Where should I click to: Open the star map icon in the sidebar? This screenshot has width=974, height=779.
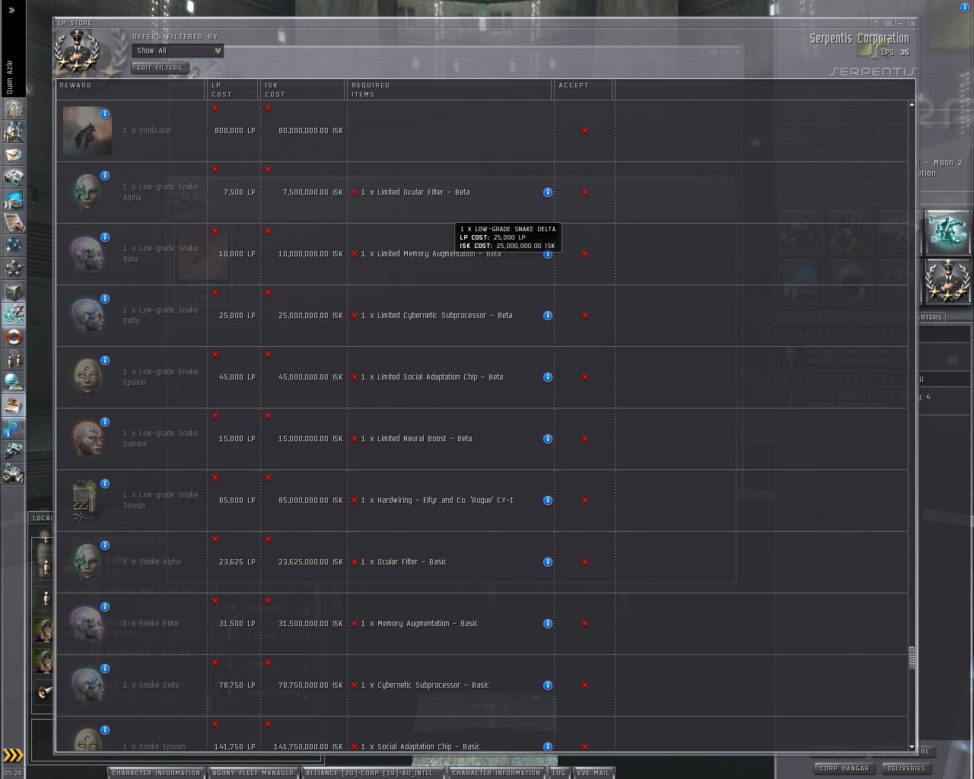click(x=13, y=246)
